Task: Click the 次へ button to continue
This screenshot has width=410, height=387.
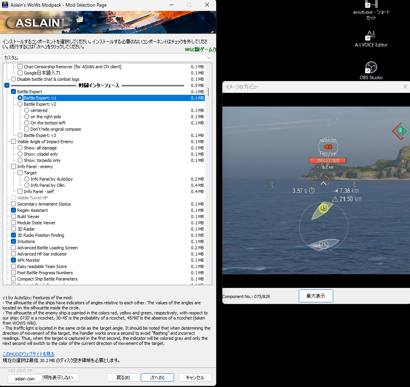Action: pyautogui.click(x=157, y=377)
